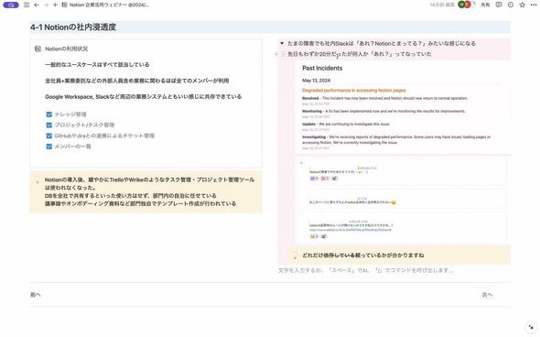Open the three-dot page options menu

tap(534, 5)
